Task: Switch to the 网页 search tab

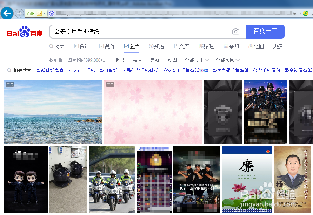Action: click(60, 46)
